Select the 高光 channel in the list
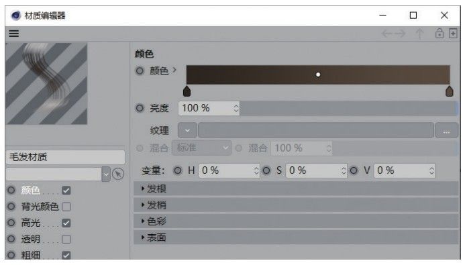The width and height of the screenshot is (465, 265). tap(31, 223)
